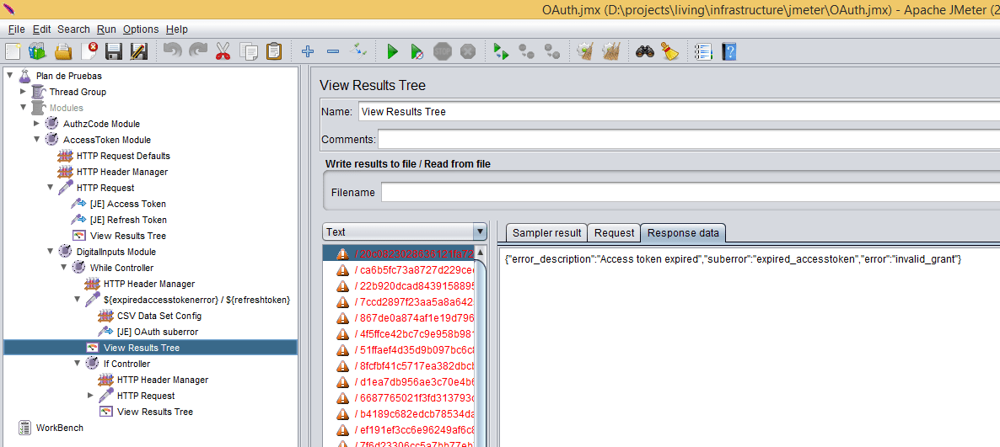Screen dimensions: 1000x447
Task: Paste the copied element
Action: 273,51
